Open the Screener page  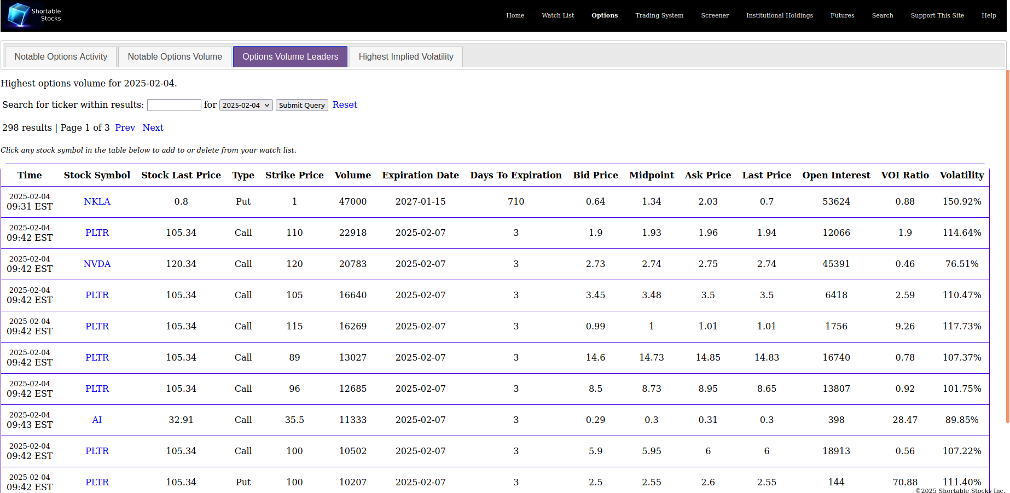pyautogui.click(x=715, y=15)
